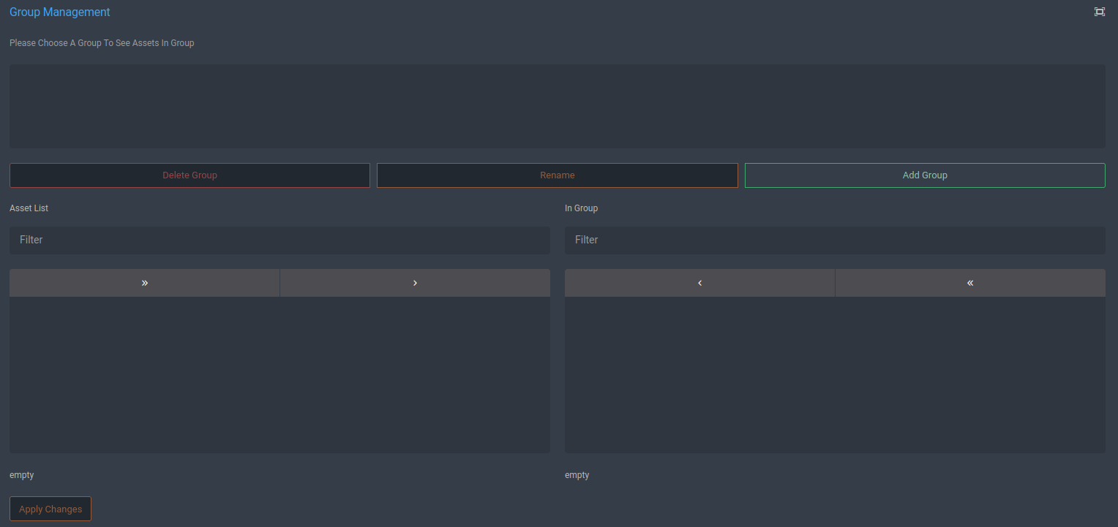
Task: Click the In Group list box
Action: click(835, 375)
